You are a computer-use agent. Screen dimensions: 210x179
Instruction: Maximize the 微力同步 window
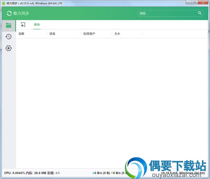195,2
